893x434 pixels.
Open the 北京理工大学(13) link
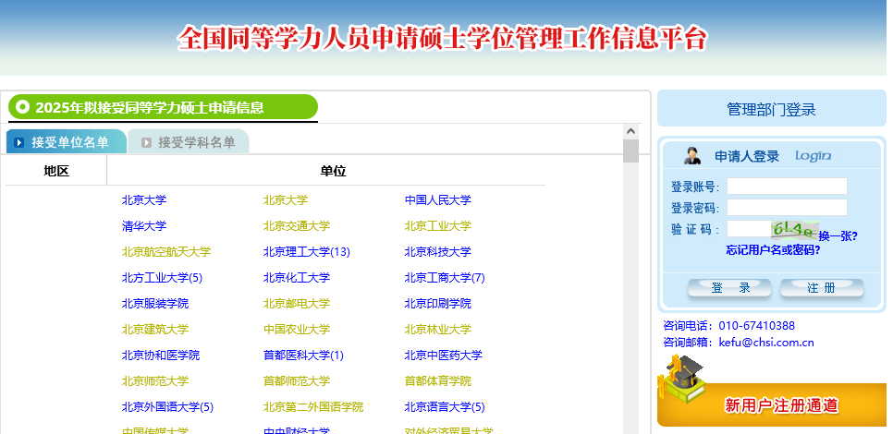click(306, 252)
